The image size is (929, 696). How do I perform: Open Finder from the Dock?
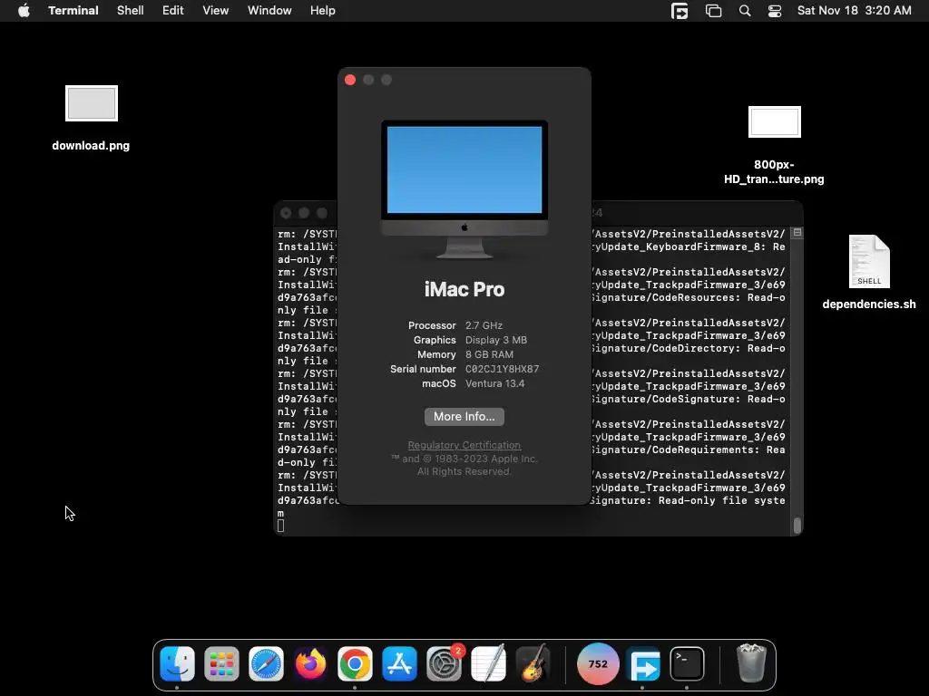pos(177,664)
